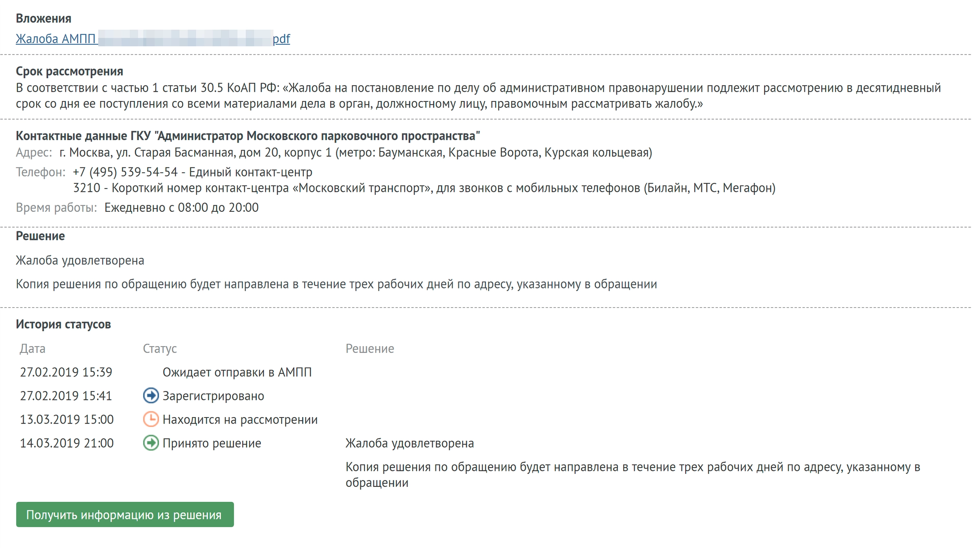
Task: Click the Контактные данные ГКУ heading
Action: [248, 136]
